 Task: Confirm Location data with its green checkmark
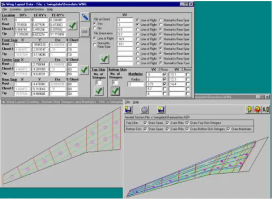73,26
